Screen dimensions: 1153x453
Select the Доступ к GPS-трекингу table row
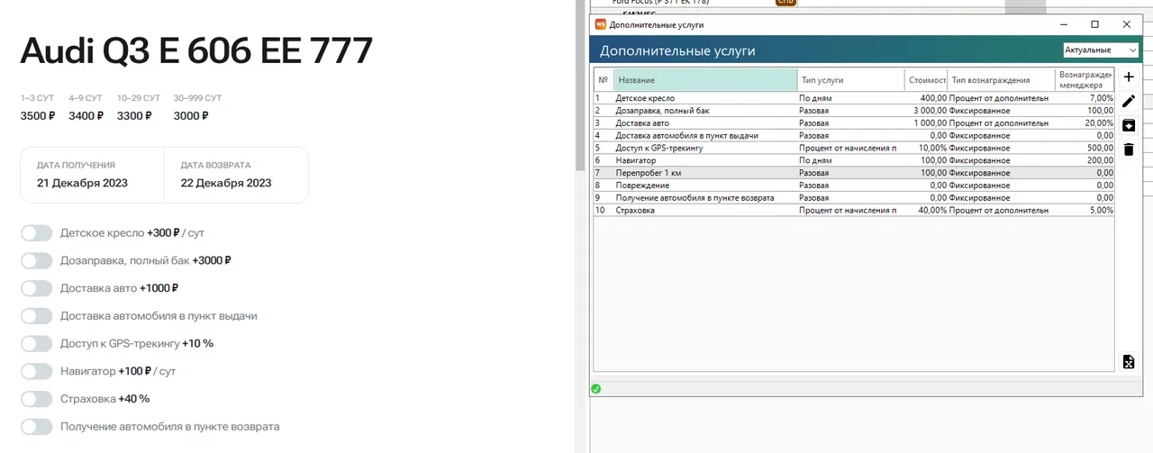click(854, 148)
